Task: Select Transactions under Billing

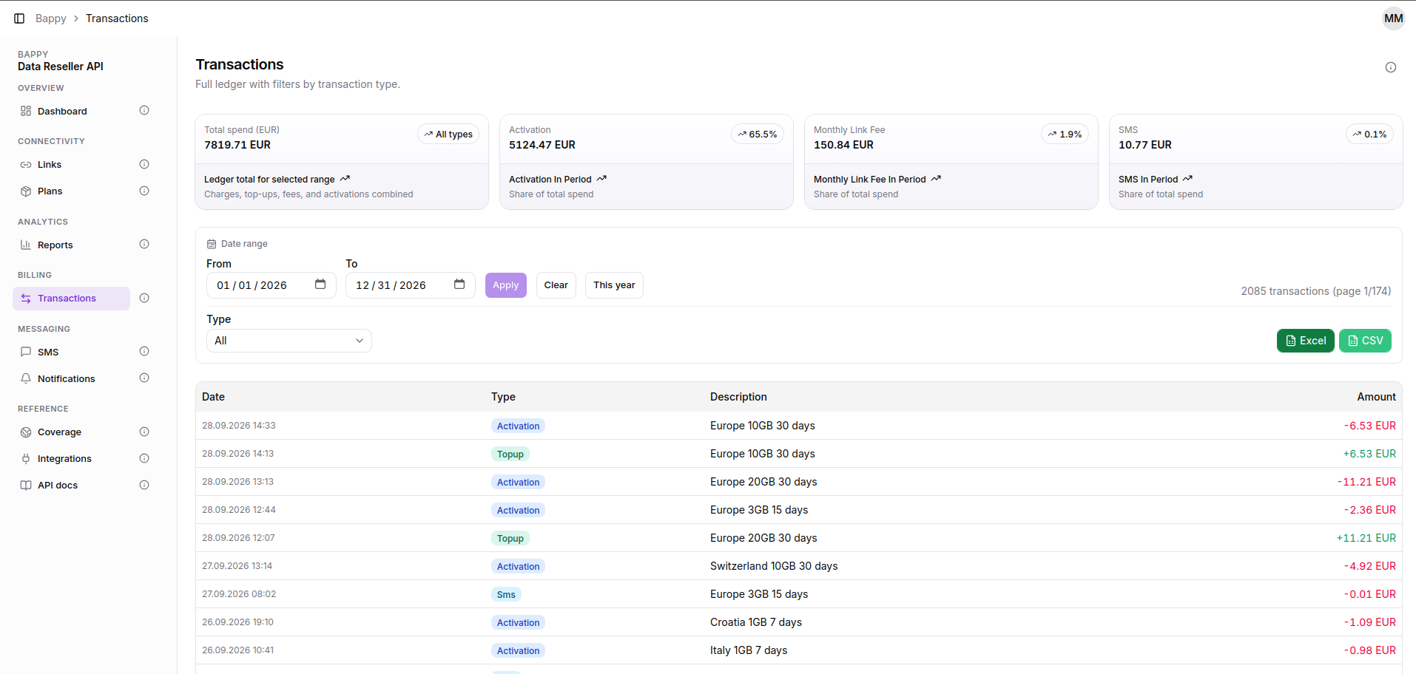Action: point(72,299)
